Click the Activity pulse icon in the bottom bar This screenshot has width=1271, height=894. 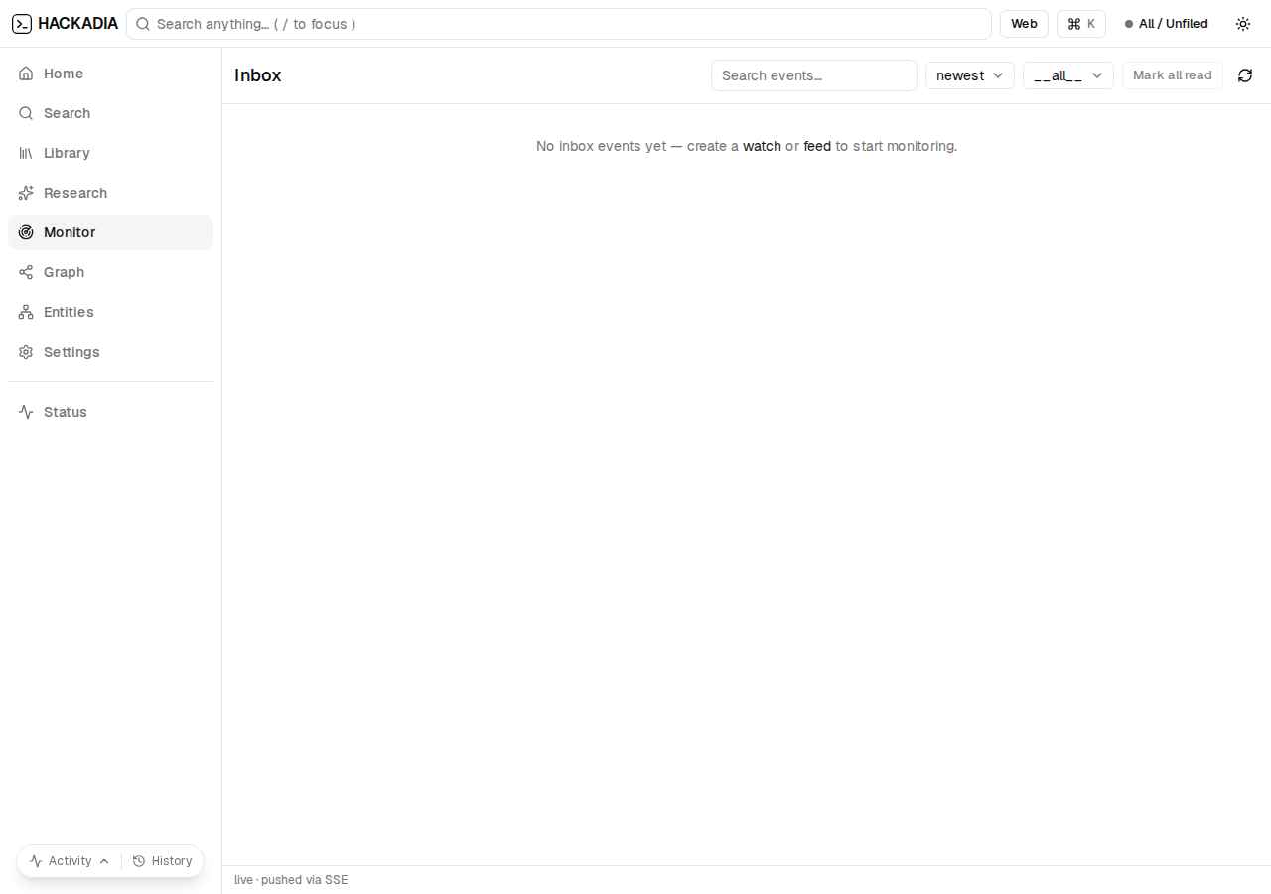(x=36, y=861)
